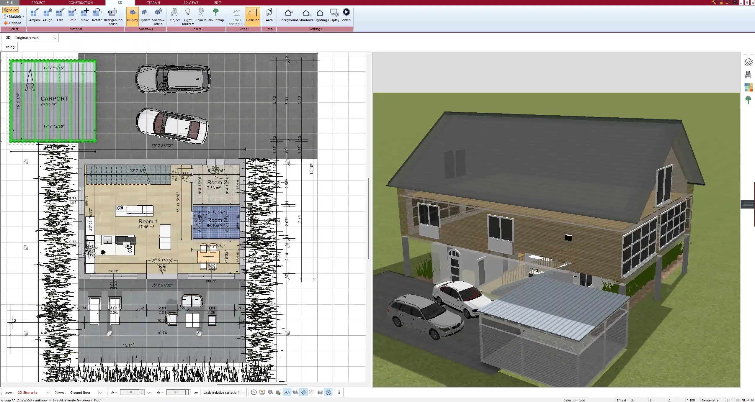755x402 pixels.
Task: Click the Multiple button
Action: tap(13, 17)
